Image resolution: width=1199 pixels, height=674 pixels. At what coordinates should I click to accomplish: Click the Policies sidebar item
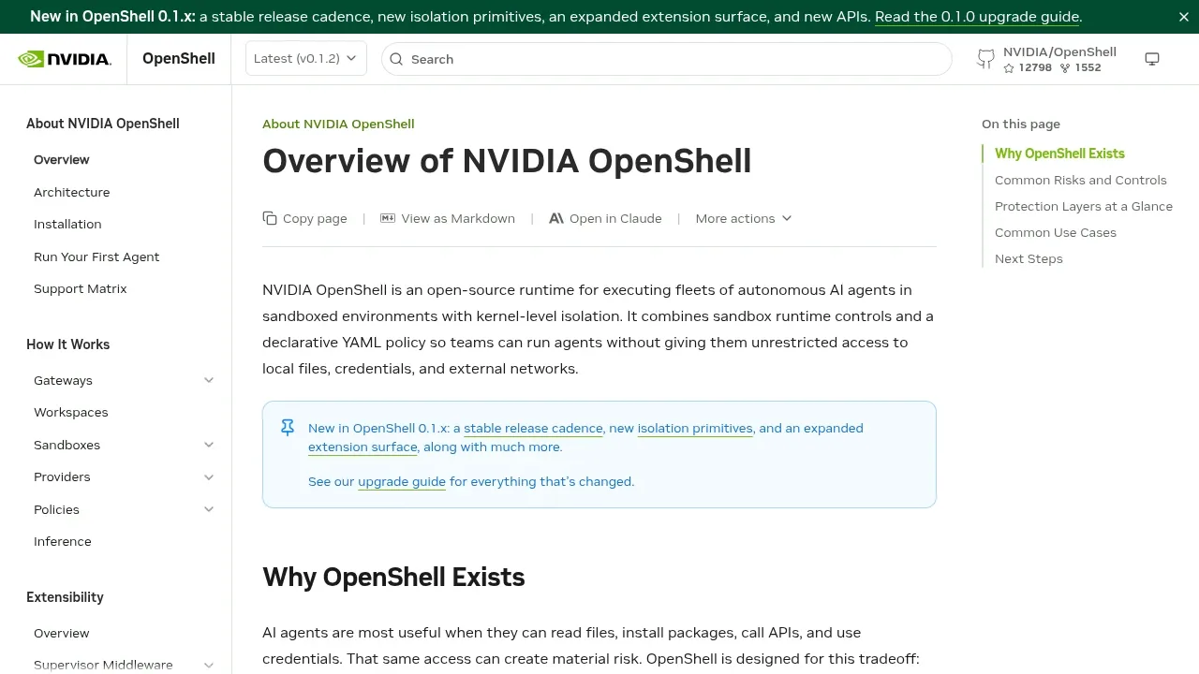(x=56, y=509)
